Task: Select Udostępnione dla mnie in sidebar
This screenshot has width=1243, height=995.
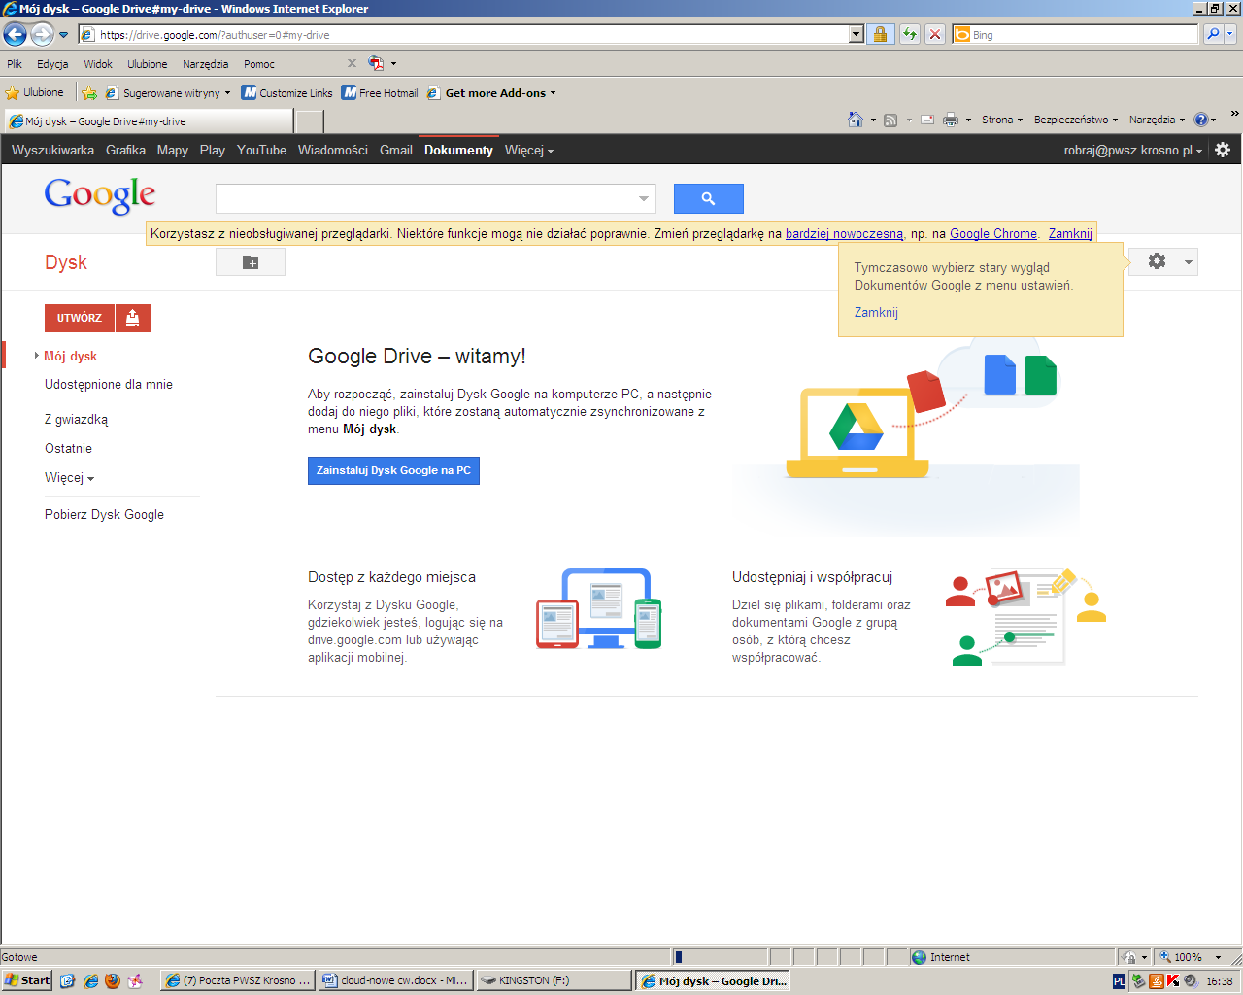Action: pyautogui.click(x=109, y=384)
